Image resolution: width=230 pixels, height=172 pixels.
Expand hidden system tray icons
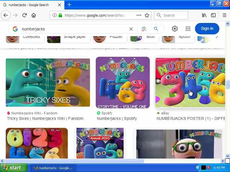coord(198,168)
